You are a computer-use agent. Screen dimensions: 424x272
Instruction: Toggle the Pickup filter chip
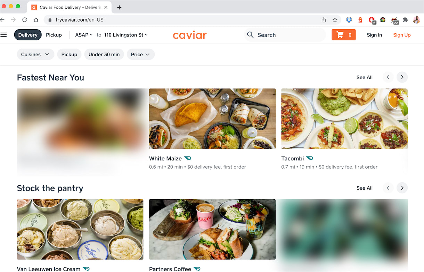coord(69,54)
